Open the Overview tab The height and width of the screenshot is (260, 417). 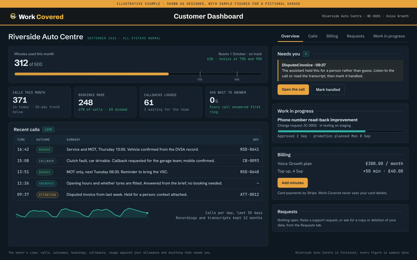point(290,36)
